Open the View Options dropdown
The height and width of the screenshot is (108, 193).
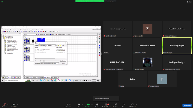(111, 1)
